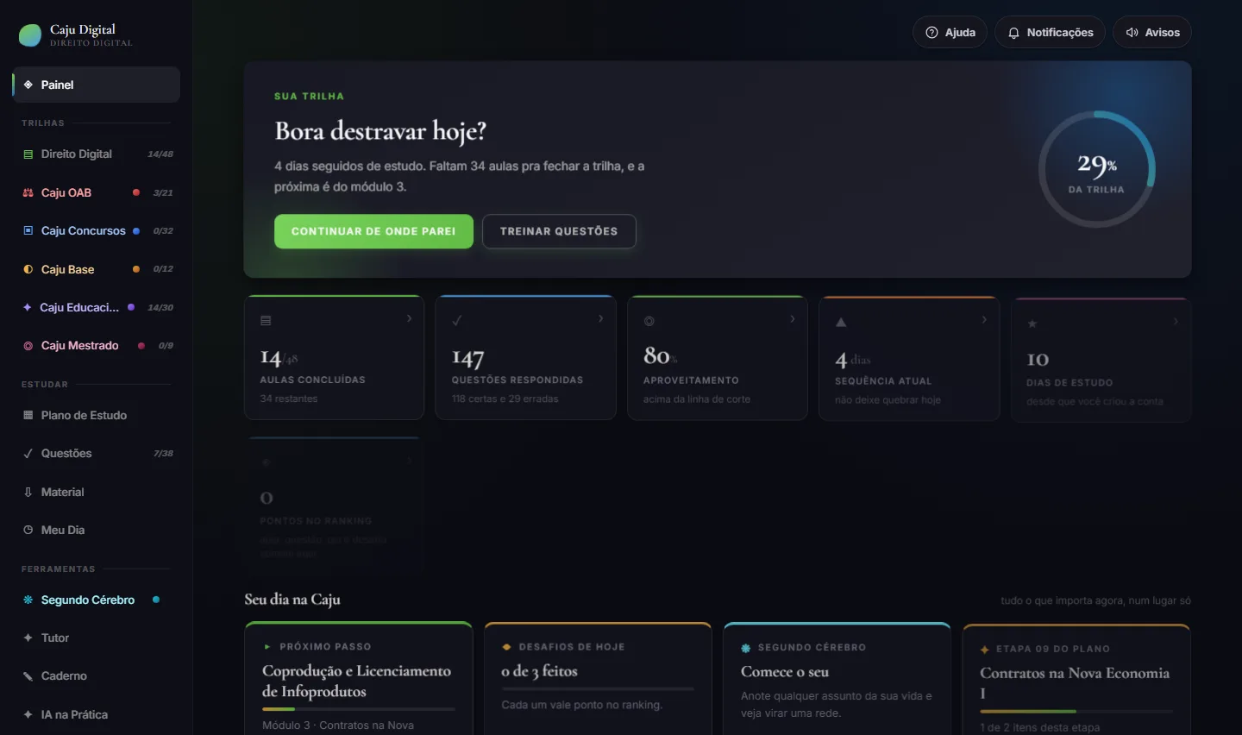The image size is (1242, 735).
Task: Click the Ajuda question mark icon
Action: tap(931, 32)
